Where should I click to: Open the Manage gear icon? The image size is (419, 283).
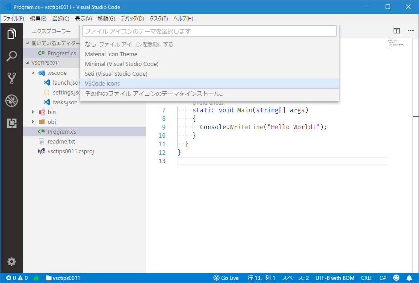click(x=11, y=262)
